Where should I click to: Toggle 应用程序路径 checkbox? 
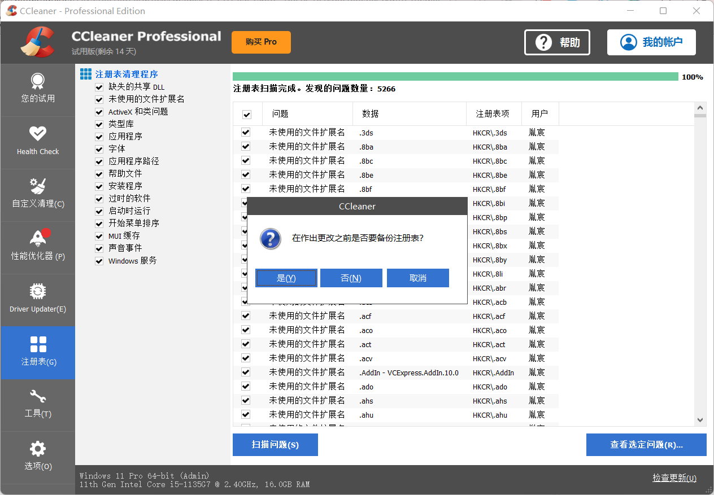coord(99,162)
